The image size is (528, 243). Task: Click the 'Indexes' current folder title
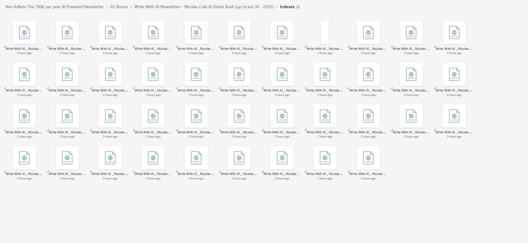[x=287, y=7]
